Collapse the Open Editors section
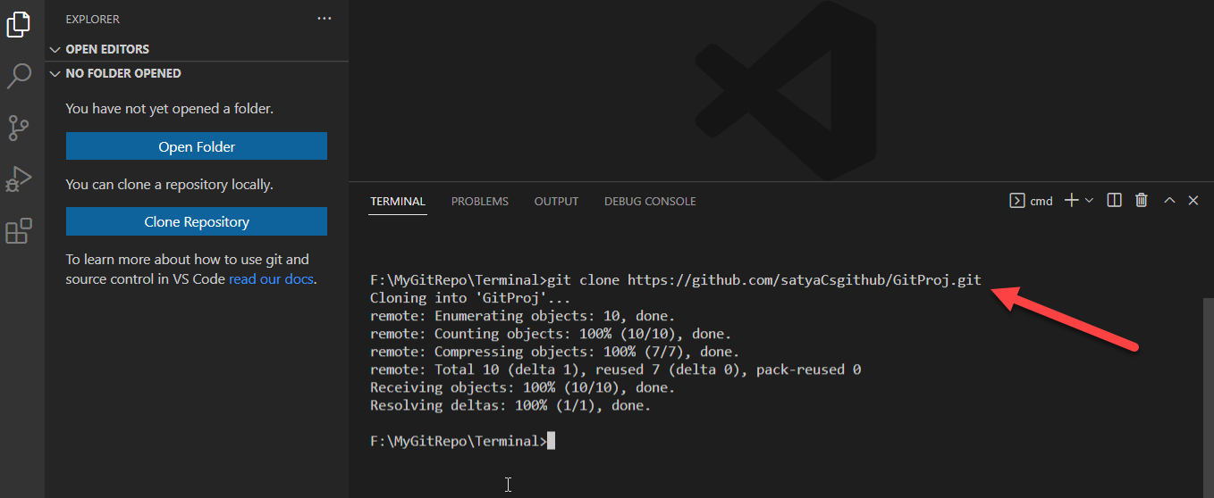The image size is (1214, 498). tap(55, 49)
